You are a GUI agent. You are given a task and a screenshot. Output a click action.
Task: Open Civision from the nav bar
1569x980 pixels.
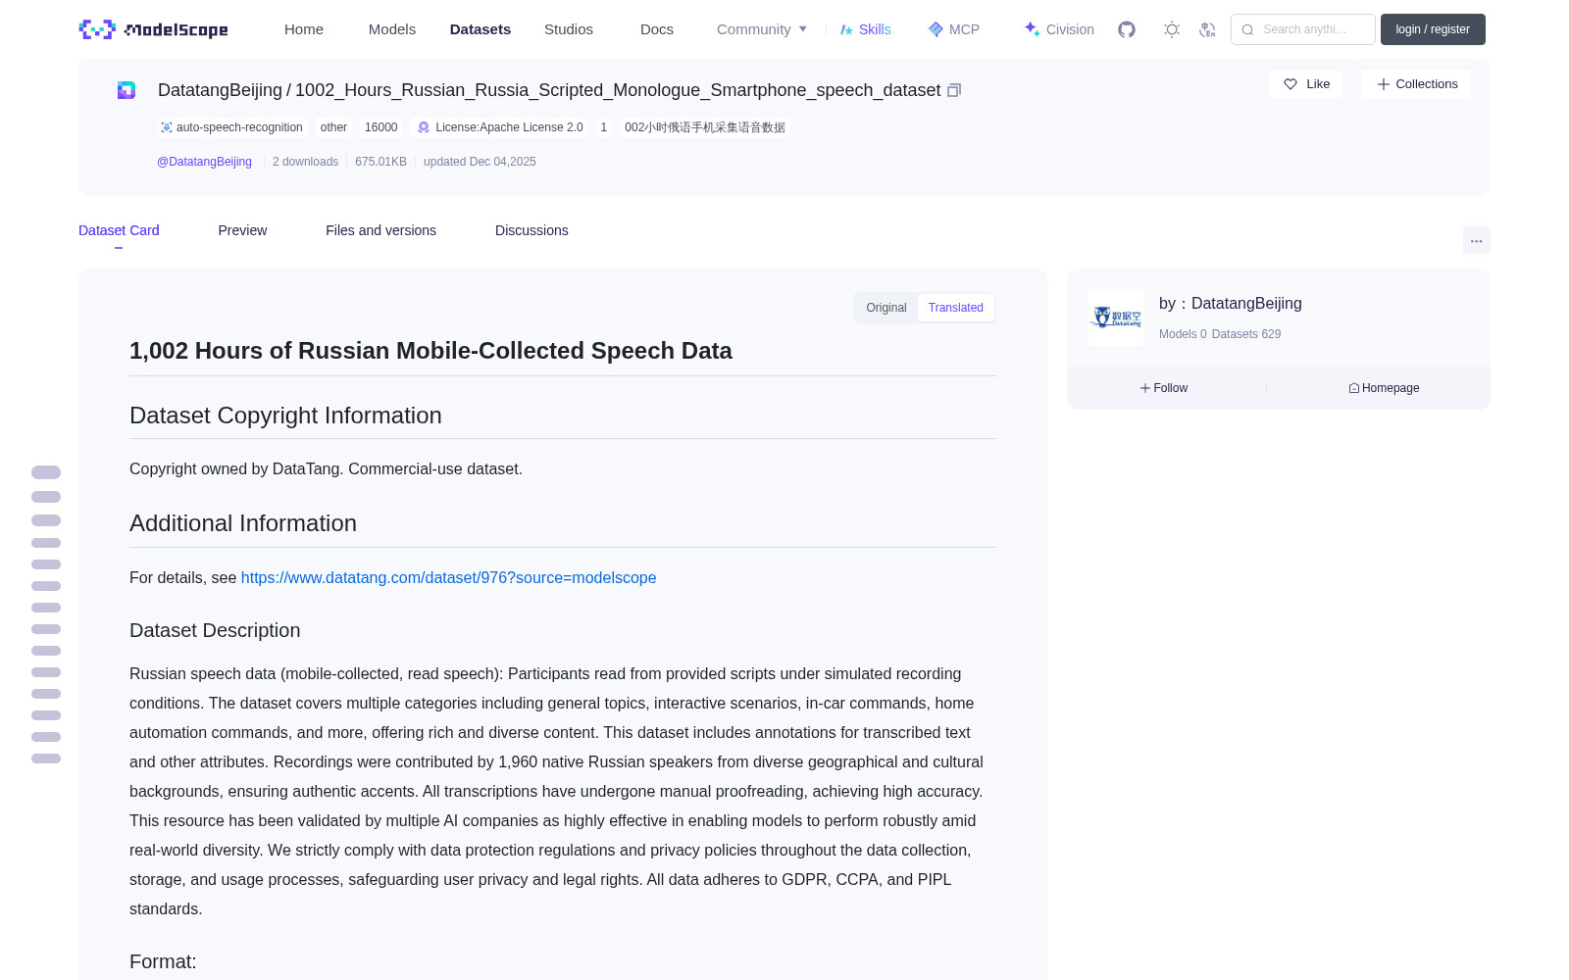(x=1058, y=29)
